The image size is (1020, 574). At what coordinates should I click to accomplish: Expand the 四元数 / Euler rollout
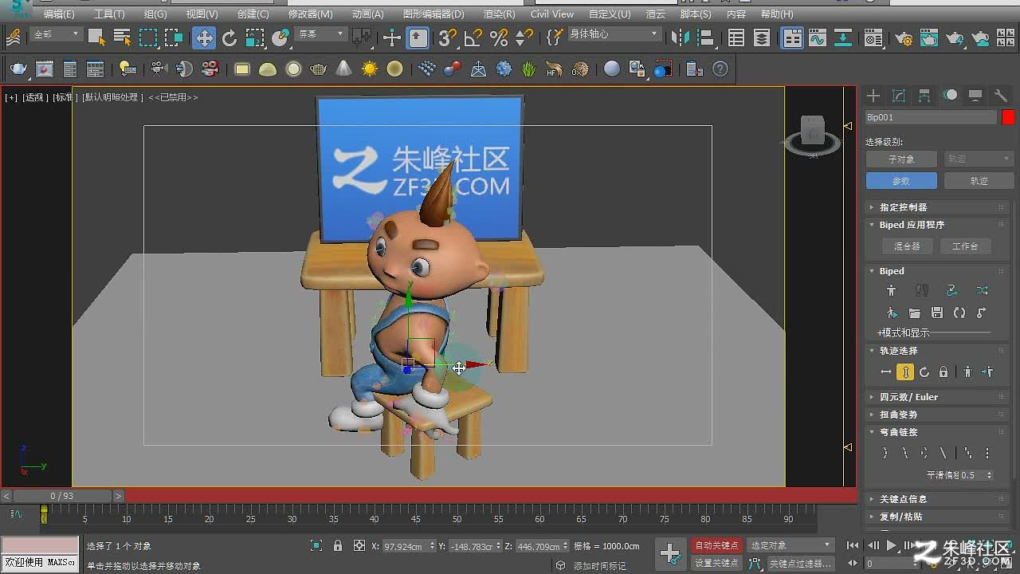(937, 397)
